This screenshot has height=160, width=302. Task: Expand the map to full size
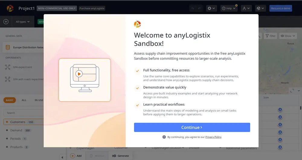point(292,91)
